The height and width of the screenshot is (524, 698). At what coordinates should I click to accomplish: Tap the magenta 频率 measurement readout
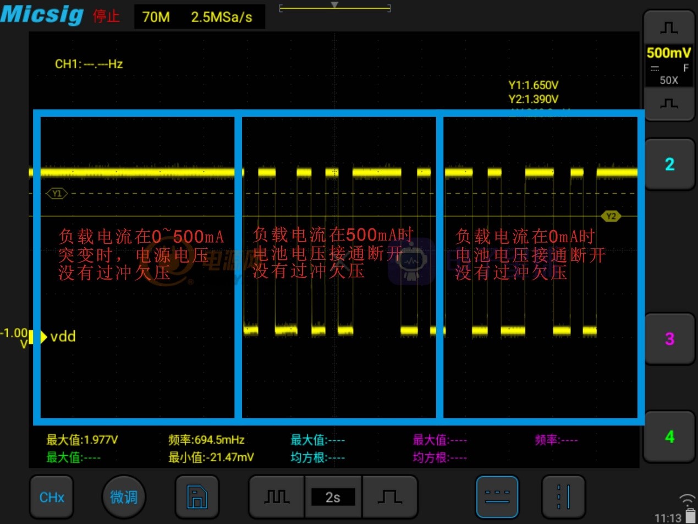tap(556, 440)
